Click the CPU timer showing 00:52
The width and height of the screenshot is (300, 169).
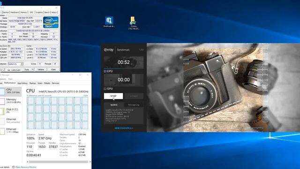click(x=124, y=62)
